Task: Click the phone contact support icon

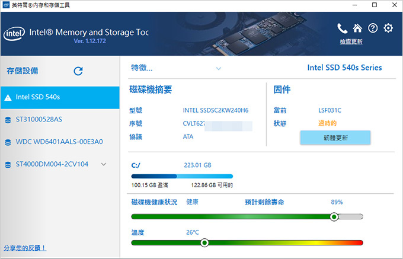Action: tap(342, 28)
